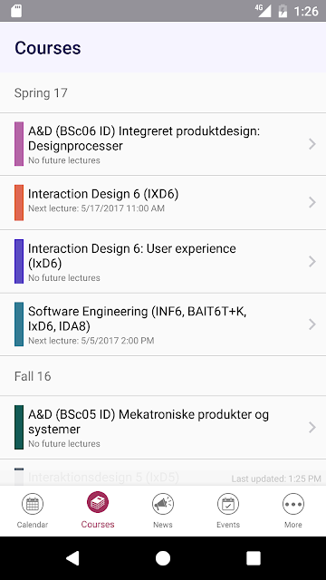Screen dimensions: 326x580
Task: Open the Events calendar-check icon
Action: 228,504
